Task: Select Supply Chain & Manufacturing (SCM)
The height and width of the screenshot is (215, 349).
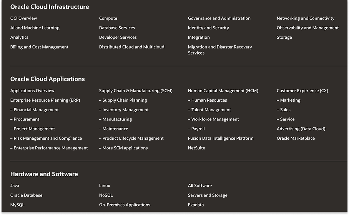Action: point(136,91)
